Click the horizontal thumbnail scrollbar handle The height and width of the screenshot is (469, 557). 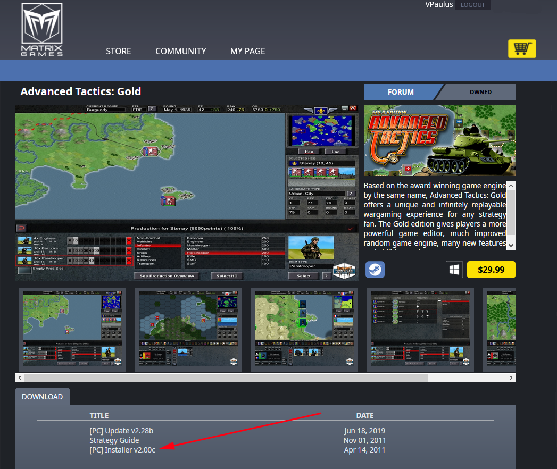226,378
